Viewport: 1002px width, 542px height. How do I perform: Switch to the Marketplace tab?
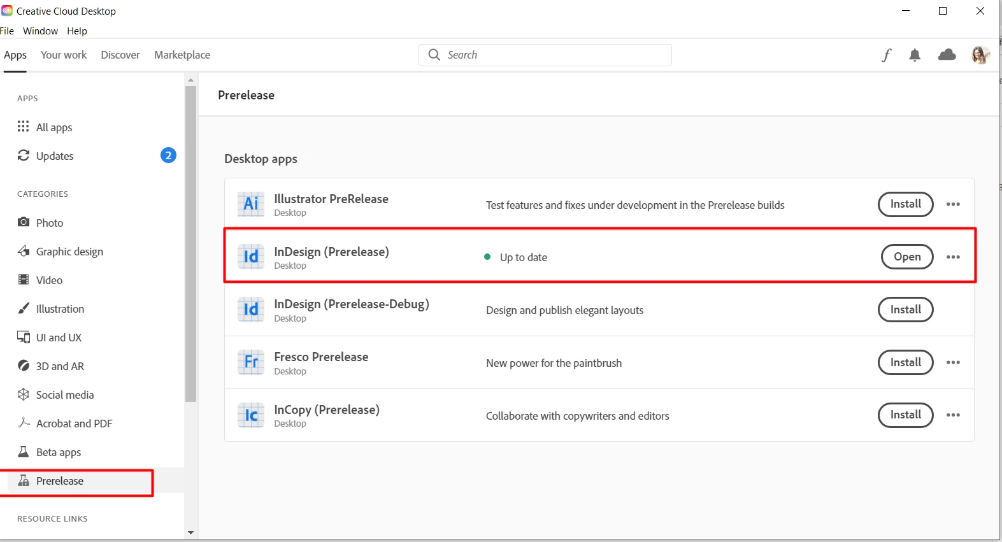coord(182,55)
